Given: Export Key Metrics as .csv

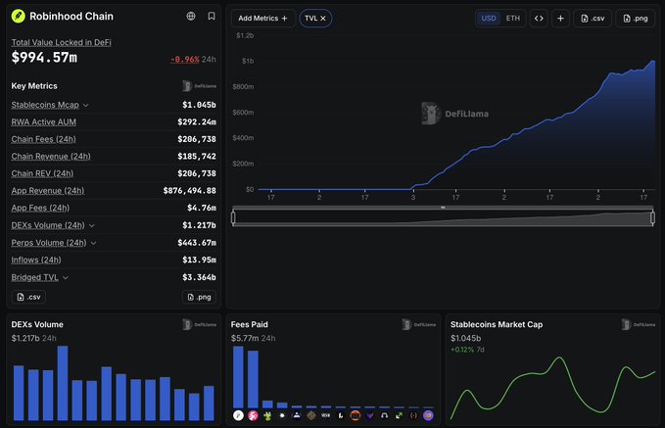Looking at the screenshot, I should 28,297.
